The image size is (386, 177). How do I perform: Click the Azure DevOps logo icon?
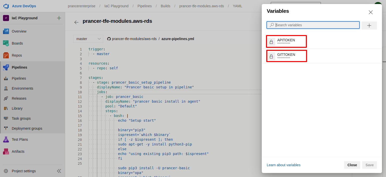tap(6, 6)
